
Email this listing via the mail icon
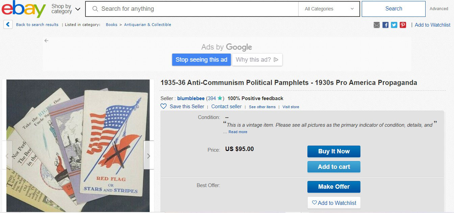tap(376, 25)
